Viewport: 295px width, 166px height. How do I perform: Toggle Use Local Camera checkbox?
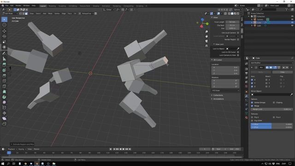(x=238, y=33)
